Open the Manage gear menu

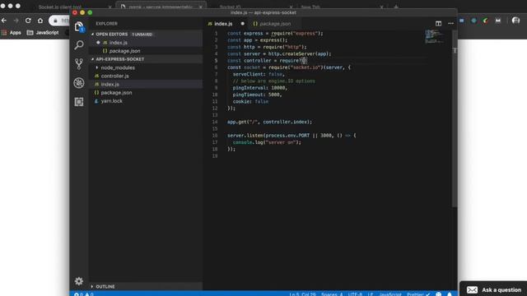tap(79, 281)
